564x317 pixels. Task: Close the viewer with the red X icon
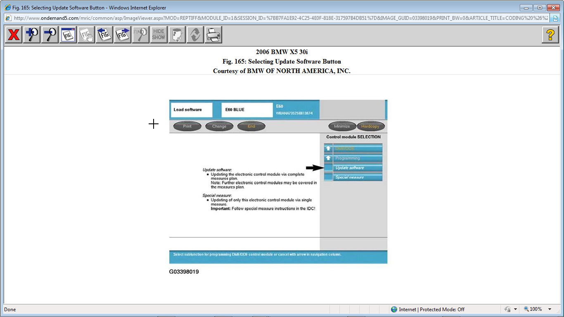click(14, 35)
